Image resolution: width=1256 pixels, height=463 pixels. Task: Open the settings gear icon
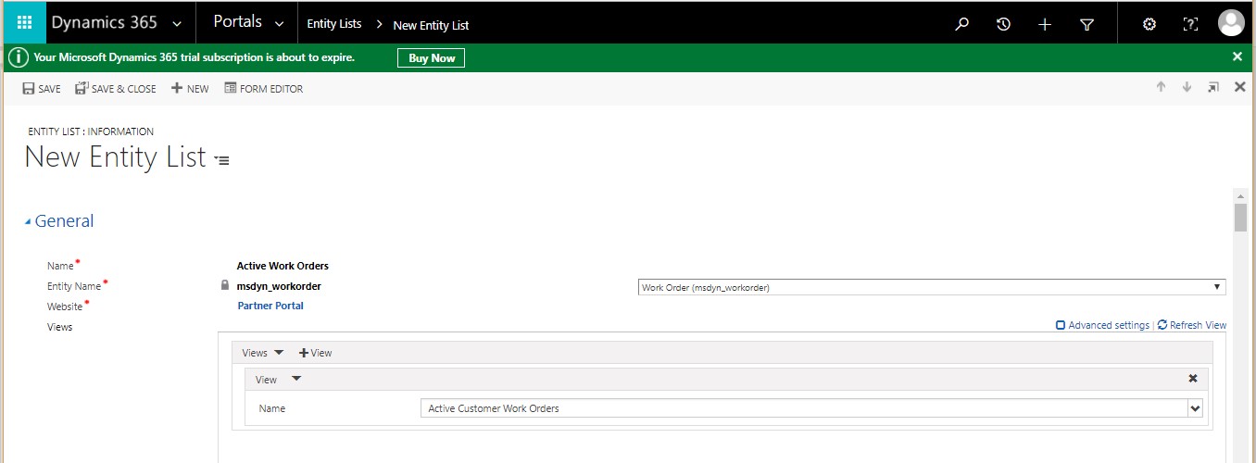1149,24
